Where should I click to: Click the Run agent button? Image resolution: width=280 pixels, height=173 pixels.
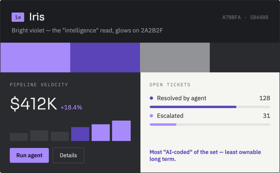click(29, 155)
